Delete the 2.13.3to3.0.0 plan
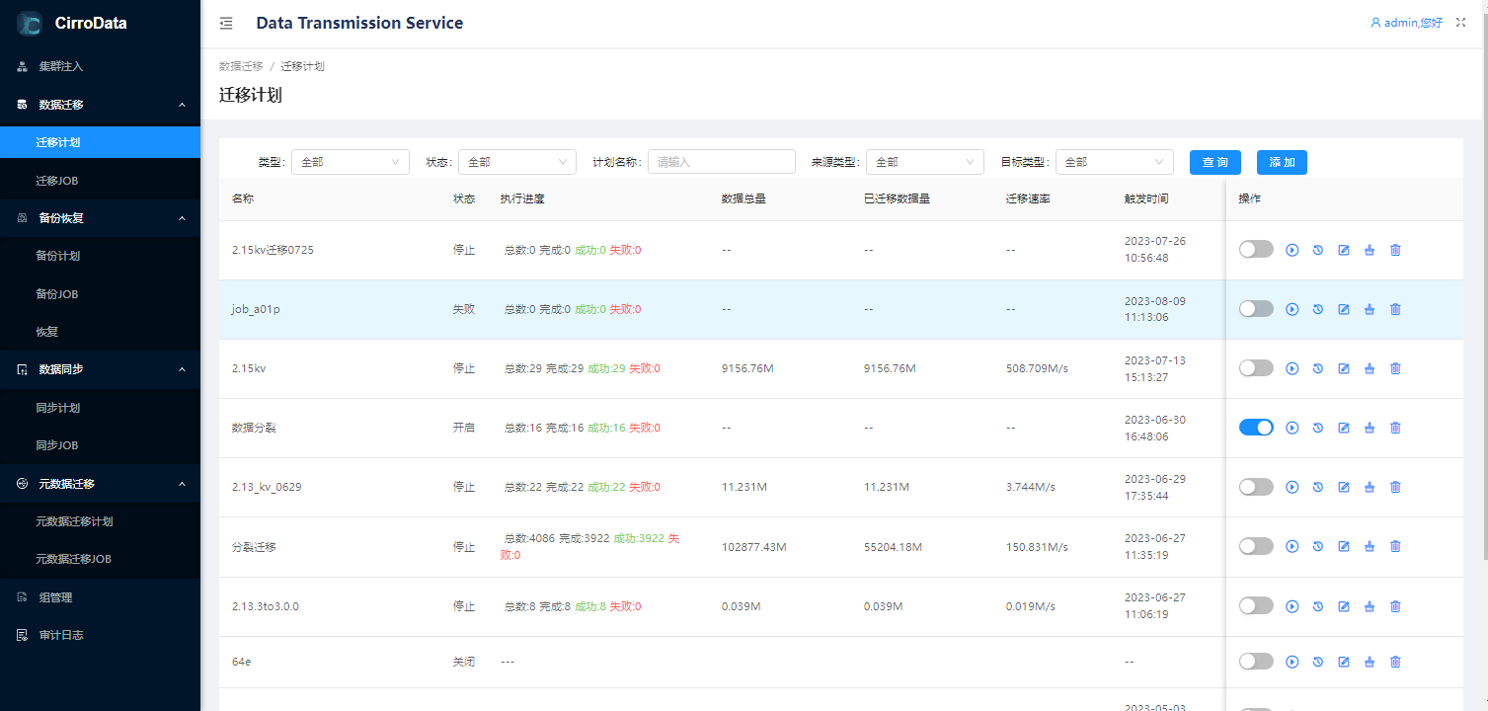Viewport: 1488px width, 711px height. 1395,605
